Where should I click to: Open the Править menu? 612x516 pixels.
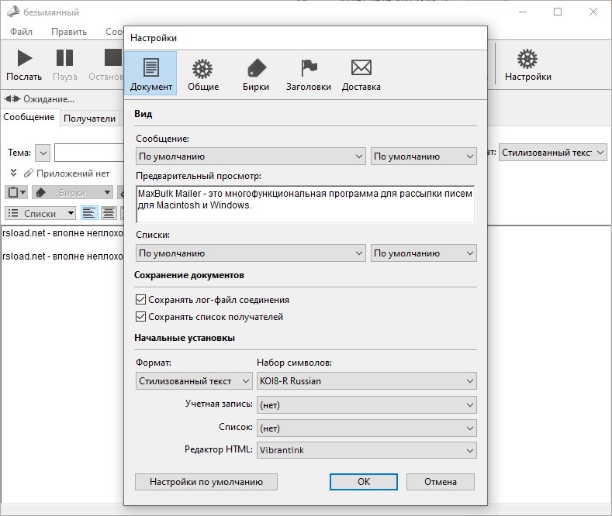pyautogui.click(x=69, y=32)
